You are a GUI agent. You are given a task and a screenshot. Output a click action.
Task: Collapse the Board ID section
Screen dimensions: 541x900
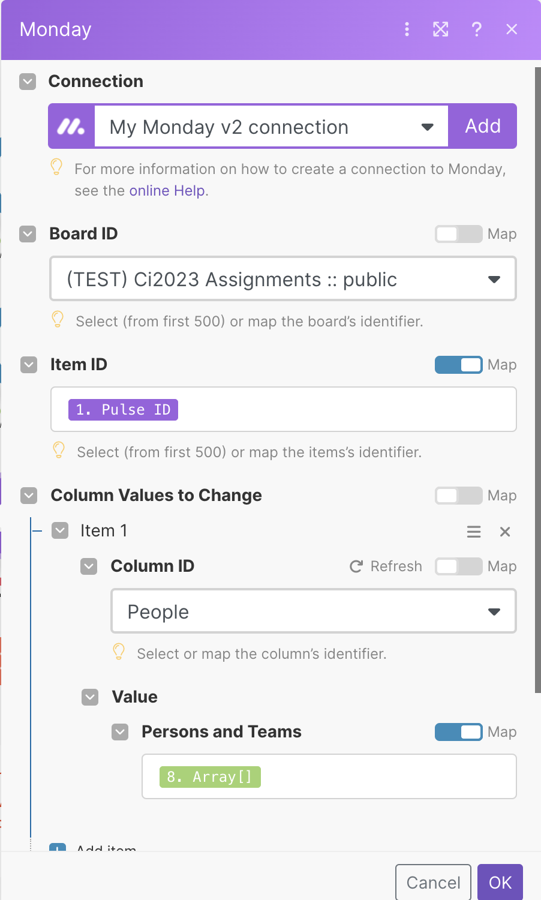click(x=28, y=234)
